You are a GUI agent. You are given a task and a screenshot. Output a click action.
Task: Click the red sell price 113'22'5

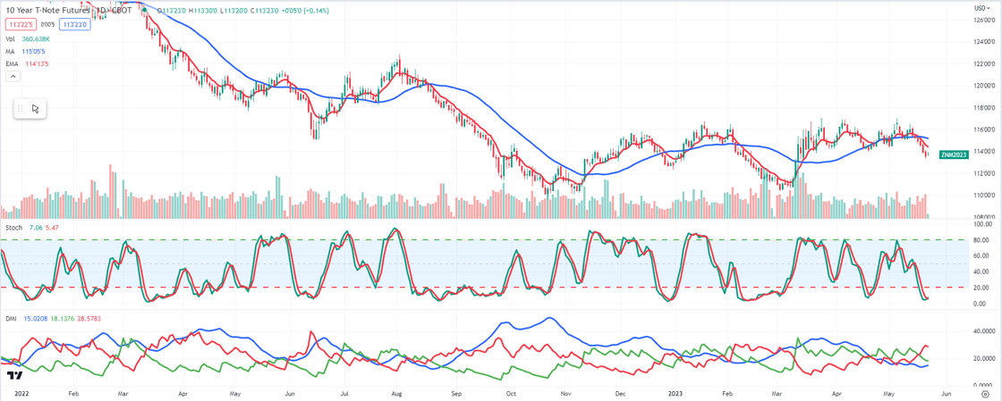pyautogui.click(x=21, y=25)
